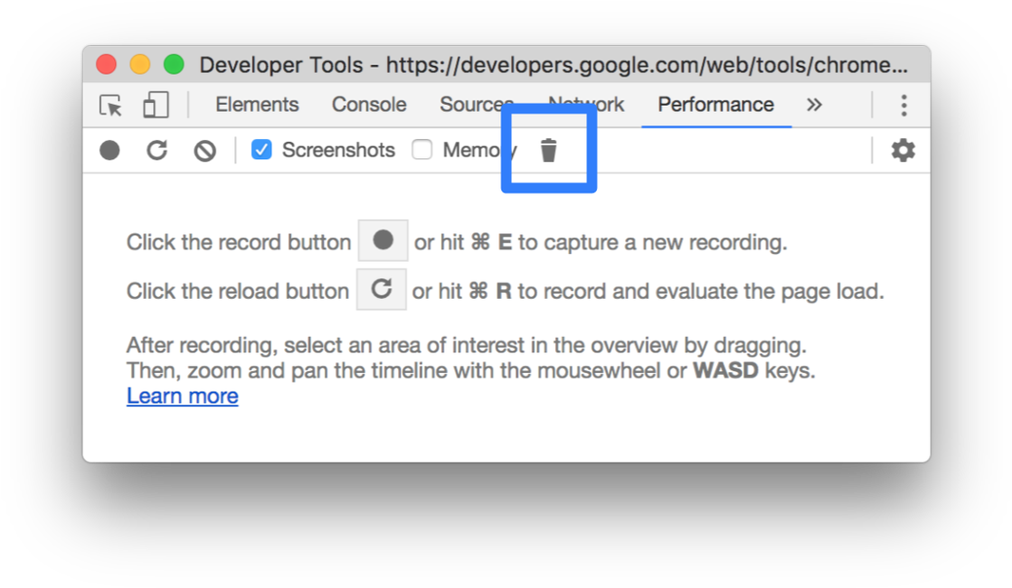
Task: Toggle the device toolbar icon
Action: 154,105
